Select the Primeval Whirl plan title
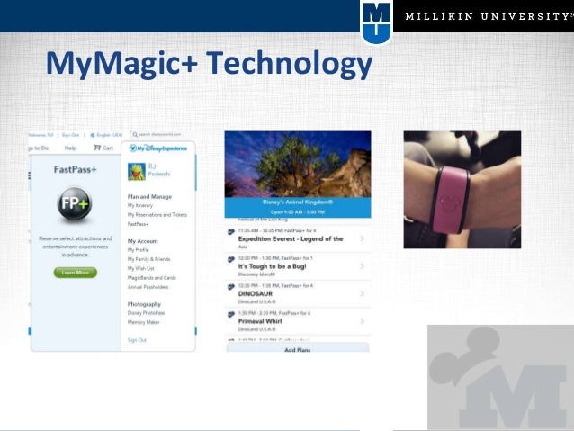Image resolution: width=574 pixels, height=431 pixels. (x=260, y=321)
